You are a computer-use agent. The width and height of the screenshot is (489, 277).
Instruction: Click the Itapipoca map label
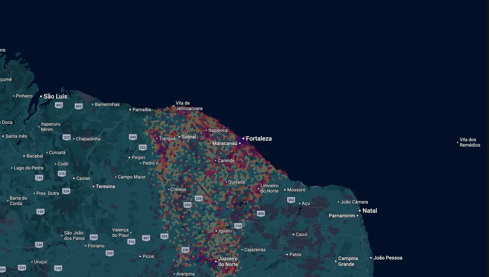pos(218,130)
